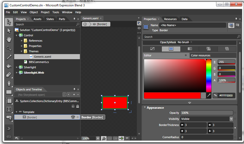Viewport: 244px width, 144px height.
Task: Select the Eyedropper tool in the toolbox
Action: [x=9, y=57]
